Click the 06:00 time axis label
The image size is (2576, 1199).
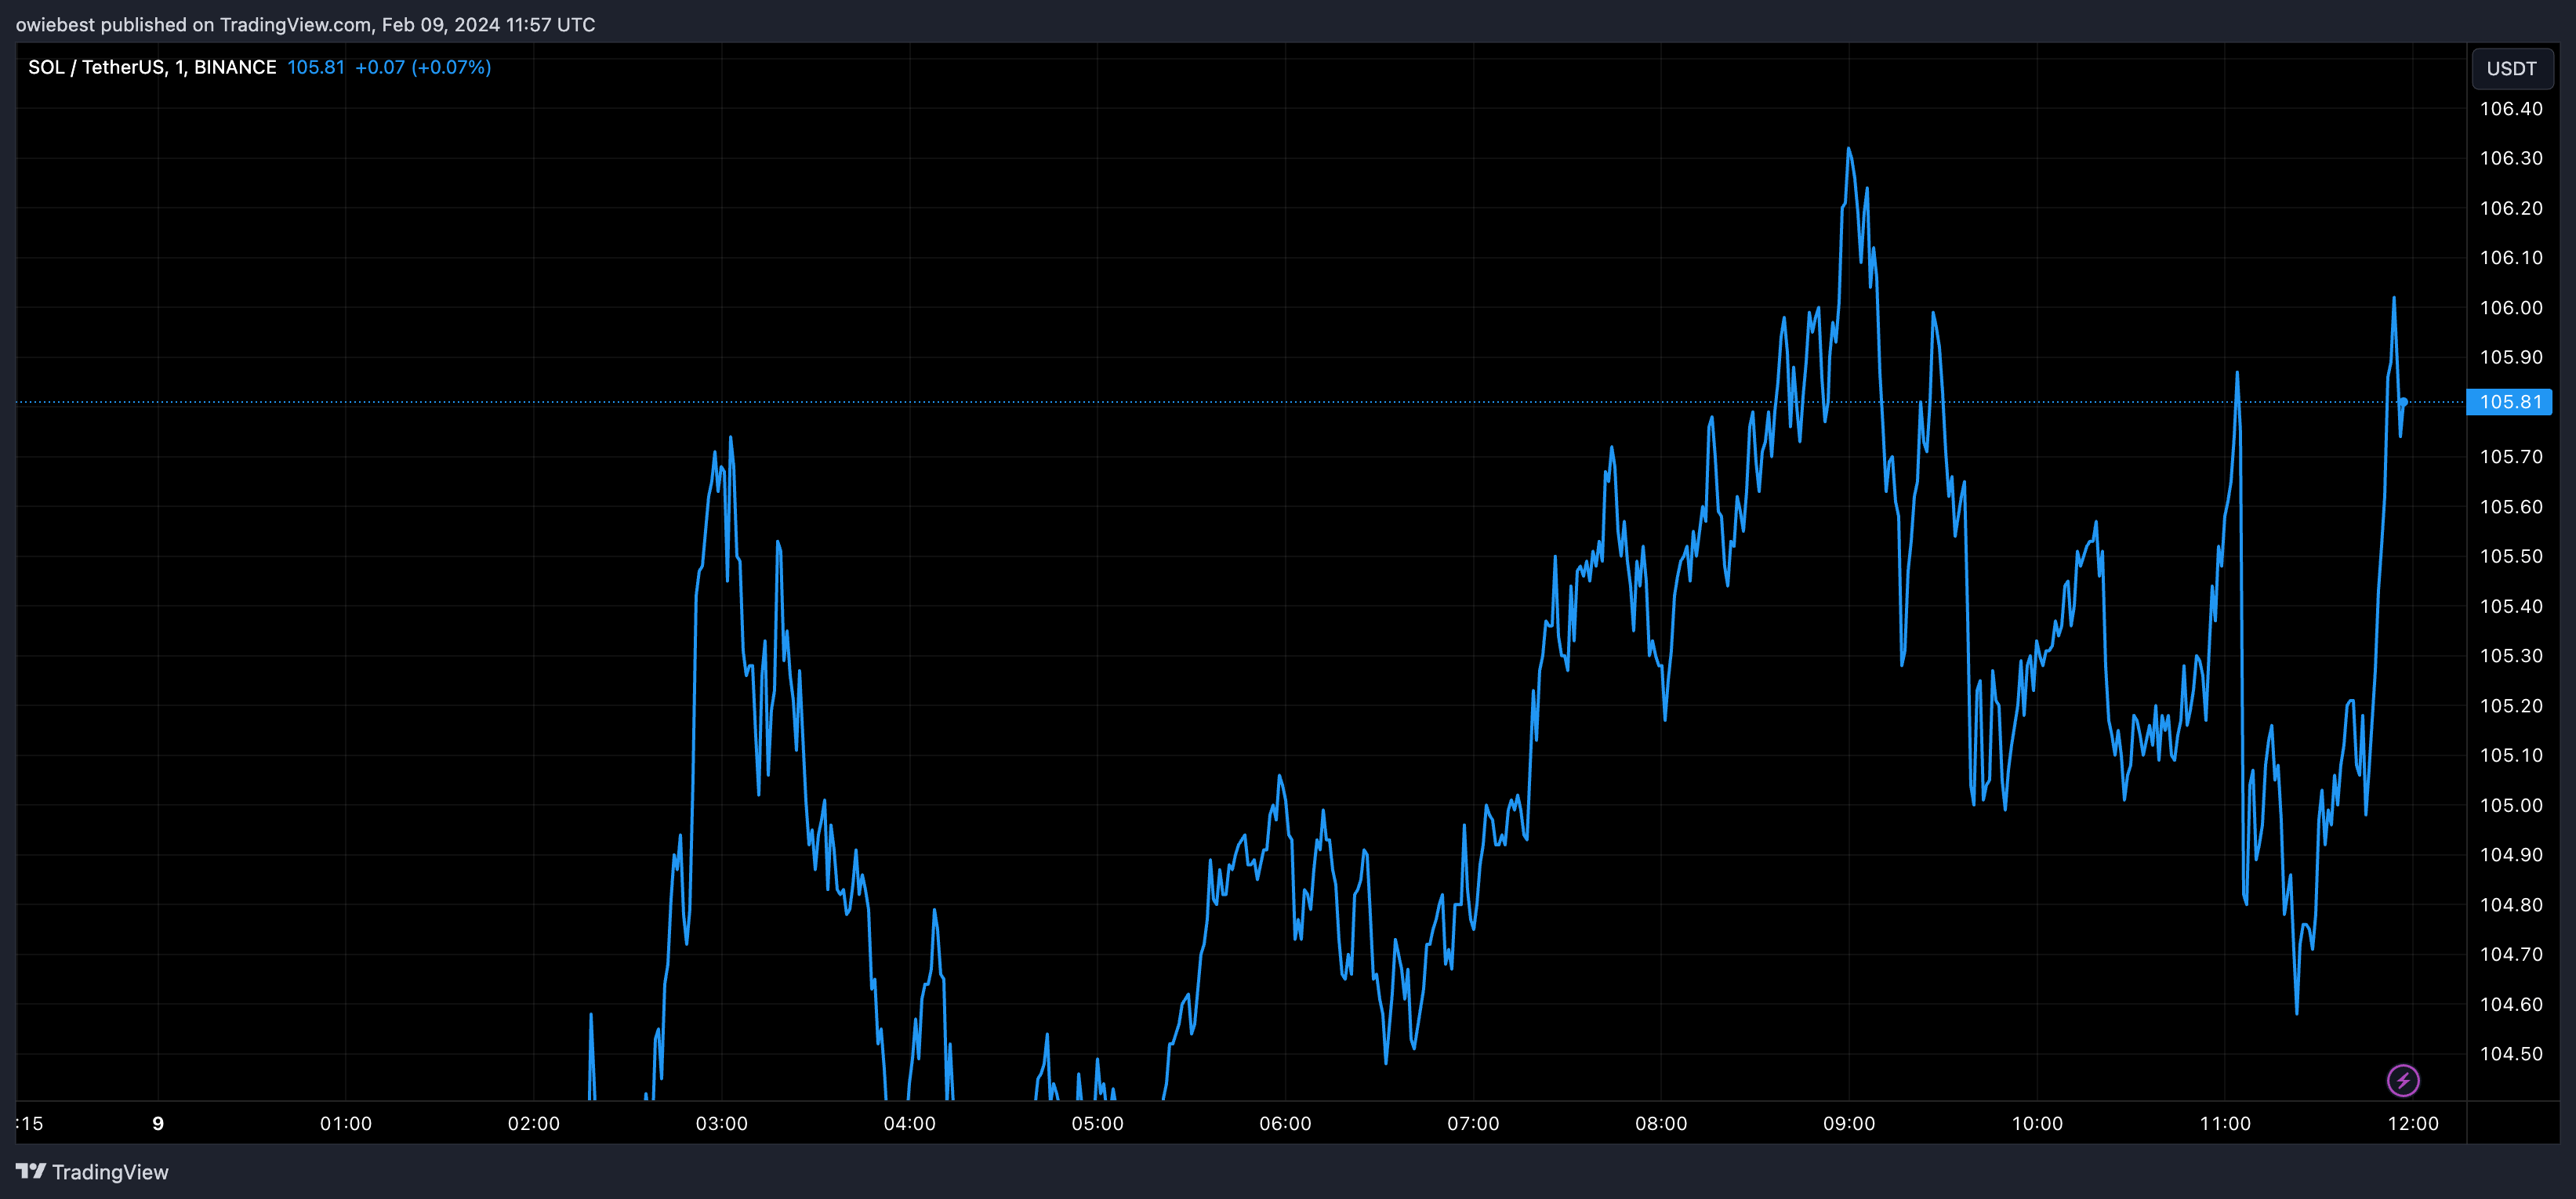coord(1285,1123)
